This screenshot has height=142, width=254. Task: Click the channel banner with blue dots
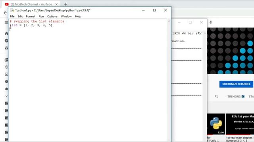pyautogui.click(x=231, y=51)
